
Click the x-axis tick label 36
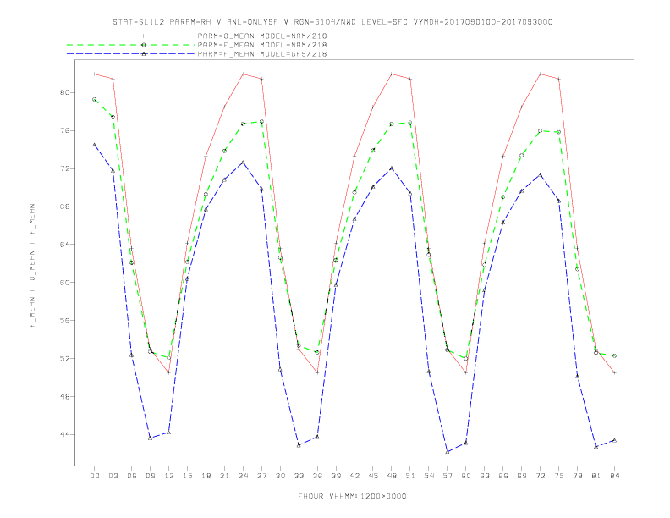coord(317,476)
